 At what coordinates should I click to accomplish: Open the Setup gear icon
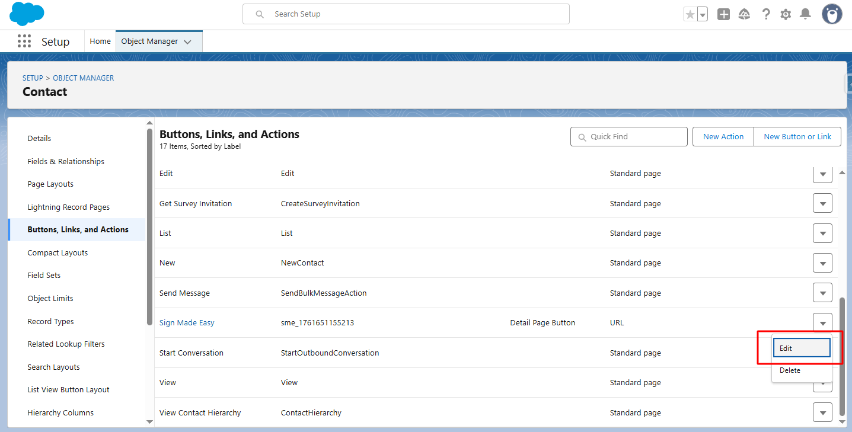(786, 14)
